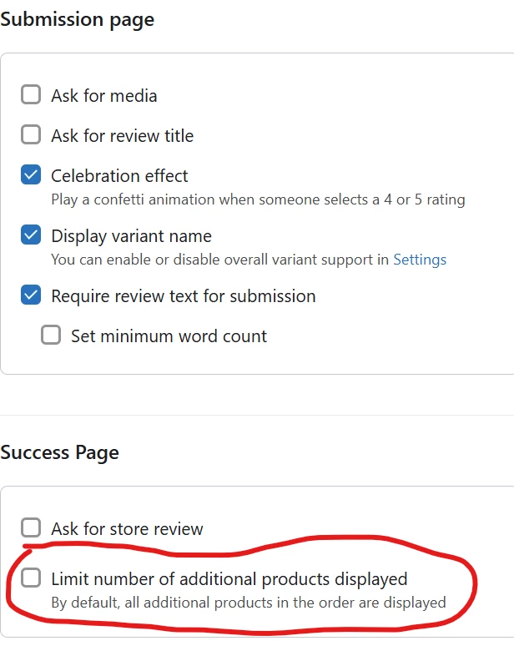Click the 'Ask for store review' label

point(127,529)
